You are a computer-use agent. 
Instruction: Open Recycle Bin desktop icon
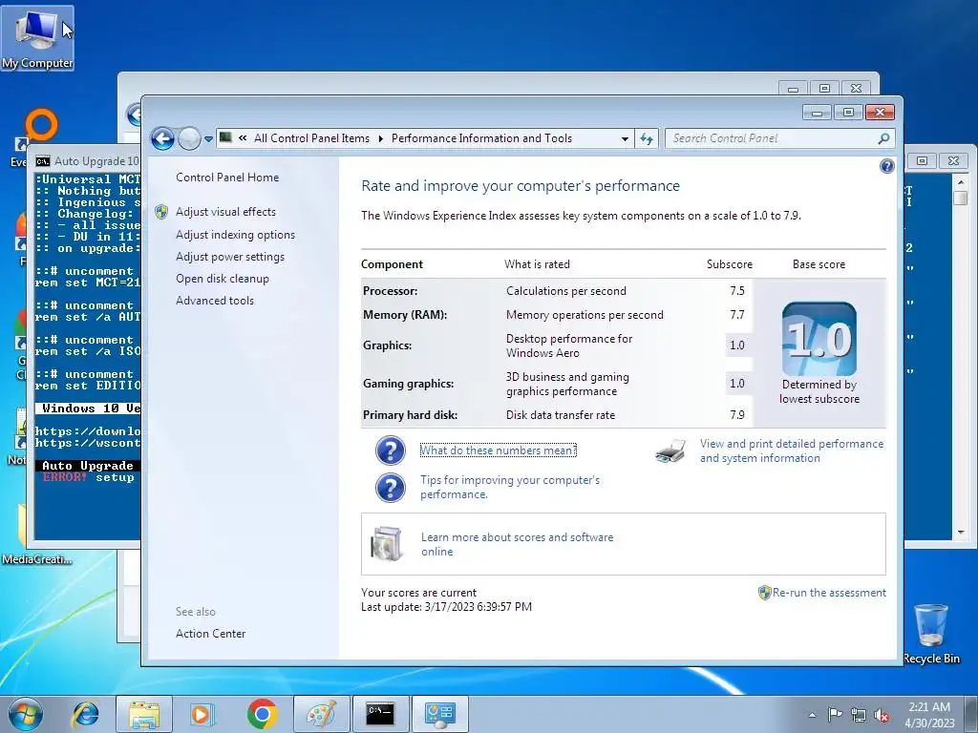pyautogui.click(x=931, y=634)
